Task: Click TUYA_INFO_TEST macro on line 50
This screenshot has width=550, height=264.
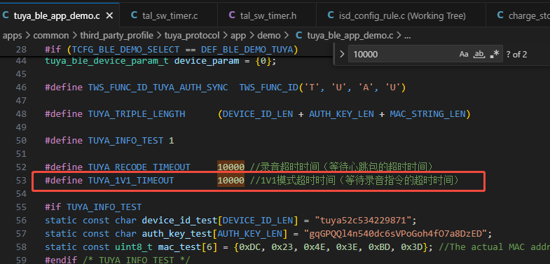Action: (x=125, y=141)
